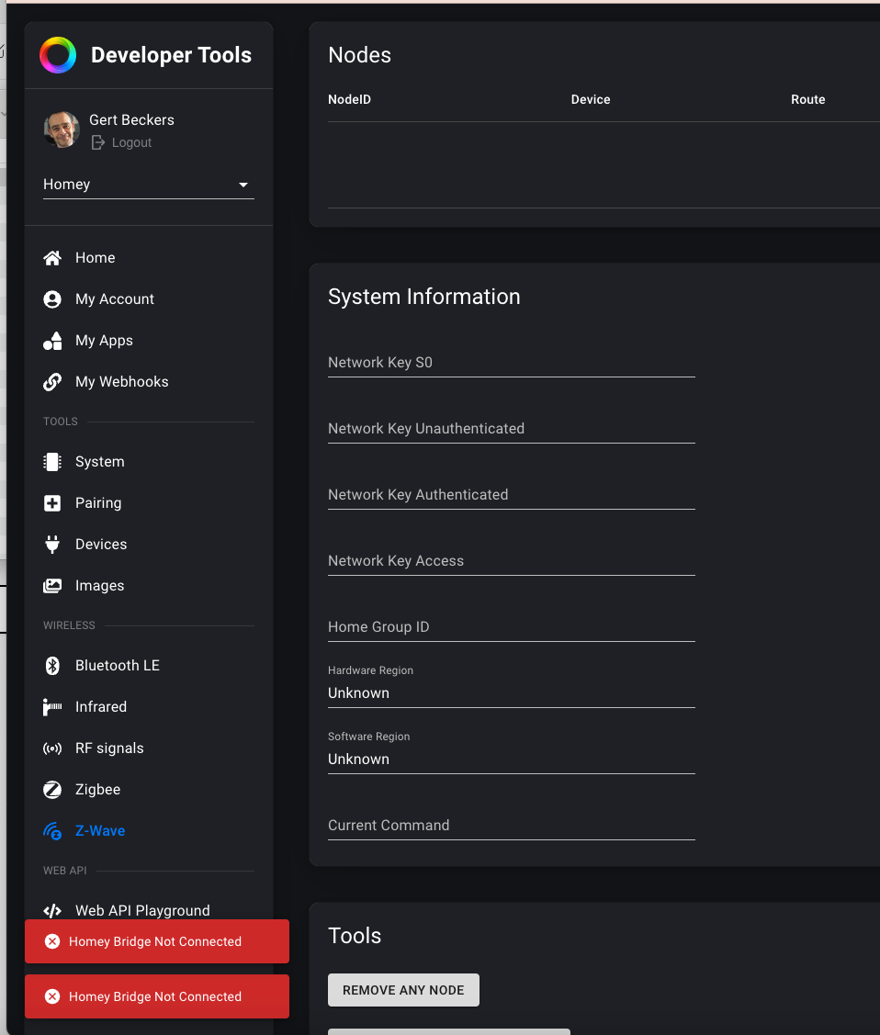Click the Nodes heading
This screenshot has height=1035, width=880.
pos(360,55)
